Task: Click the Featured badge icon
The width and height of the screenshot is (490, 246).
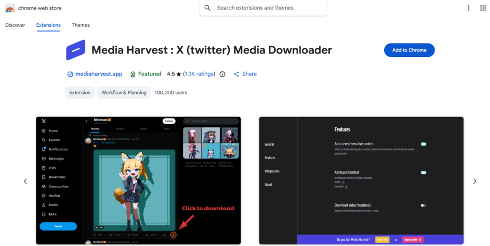Action: tap(133, 74)
